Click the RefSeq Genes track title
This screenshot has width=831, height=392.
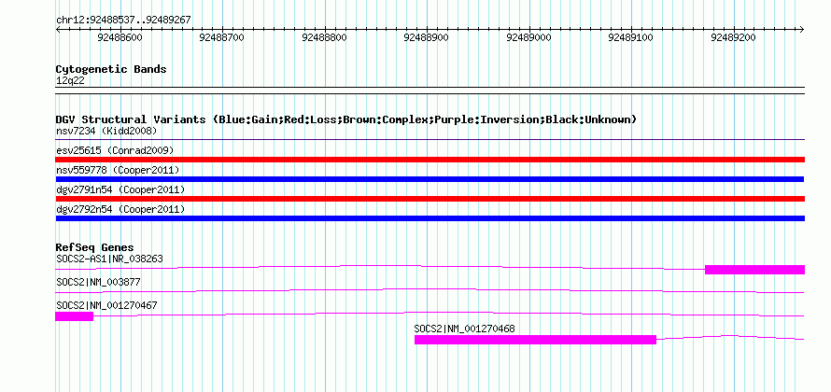coord(95,247)
